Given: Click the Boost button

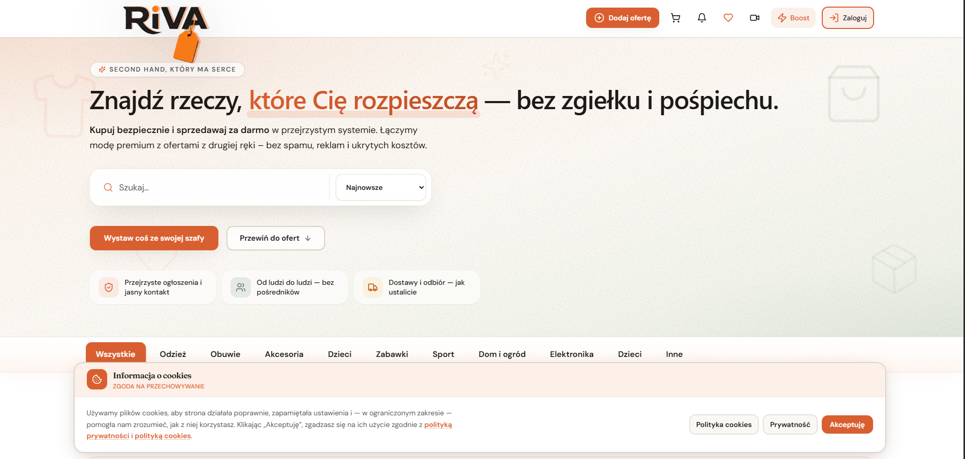Looking at the screenshot, I should [x=793, y=18].
